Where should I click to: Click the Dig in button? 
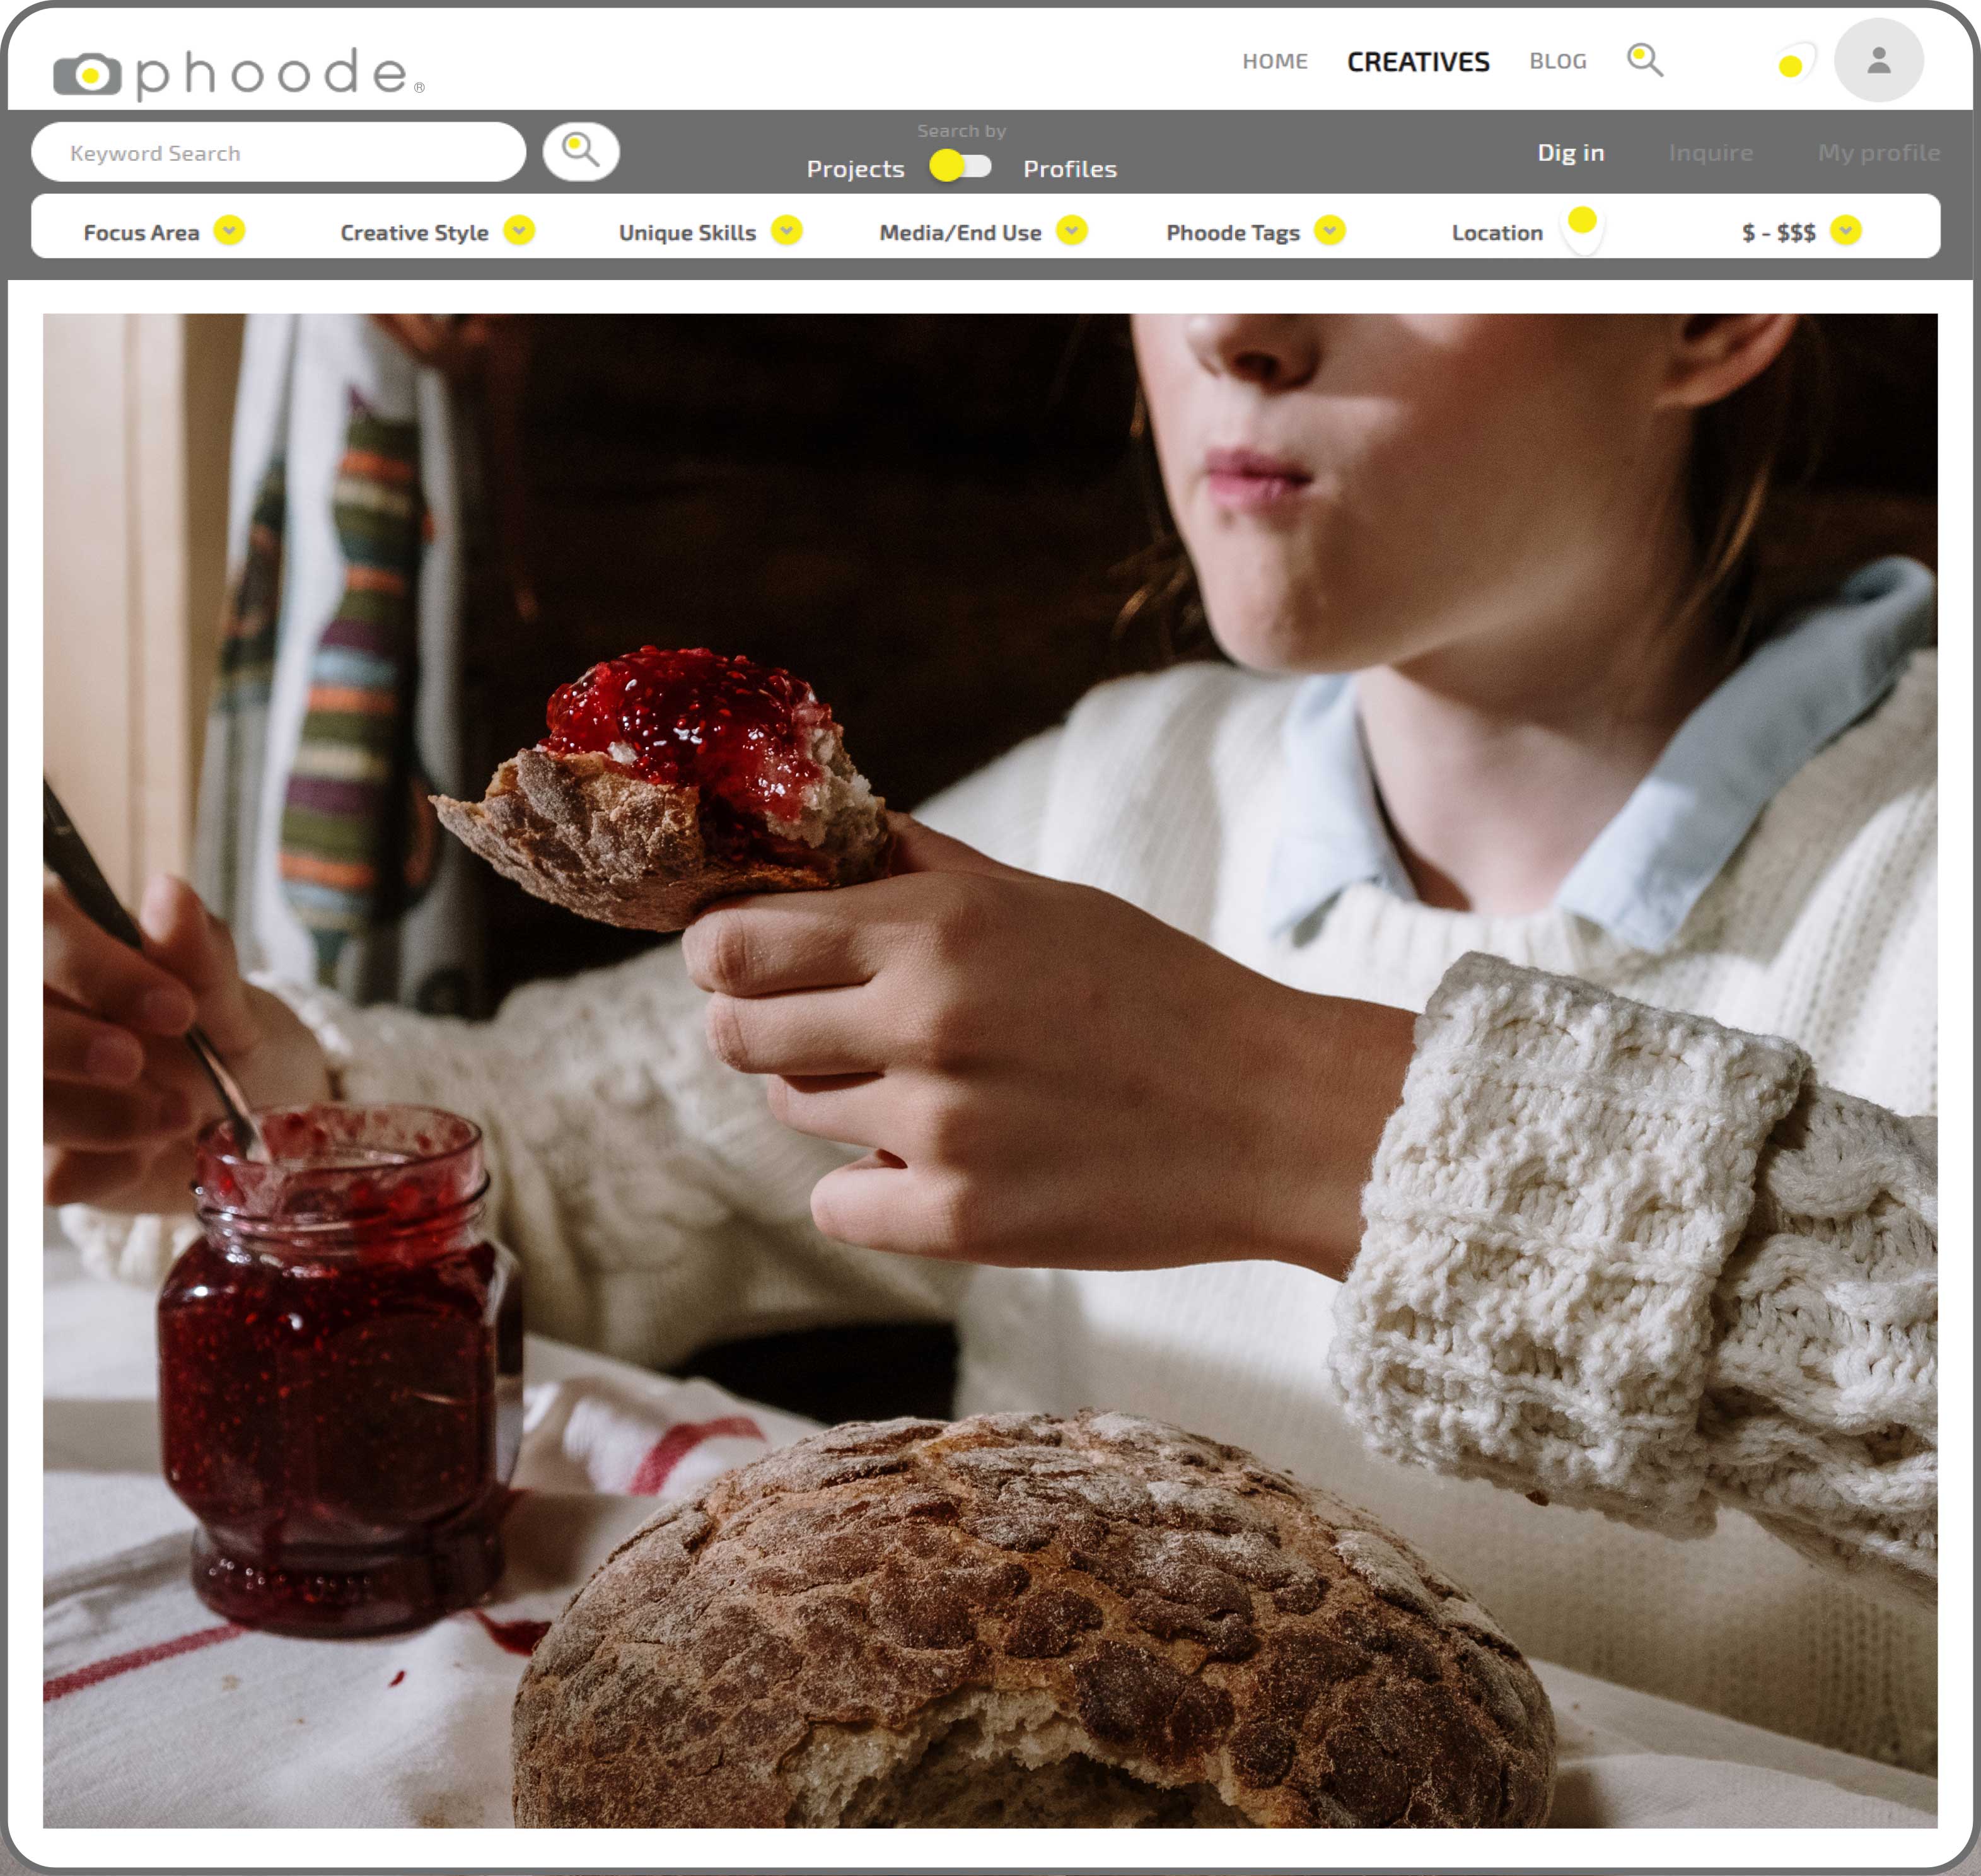point(1571,151)
